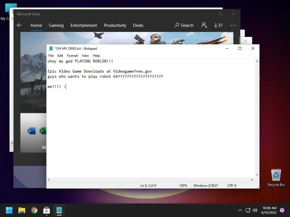The image size is (290, 217).
Task: Close the partially hidden window behind the Store
Action: pyautogui.click(x=246, y=41)
